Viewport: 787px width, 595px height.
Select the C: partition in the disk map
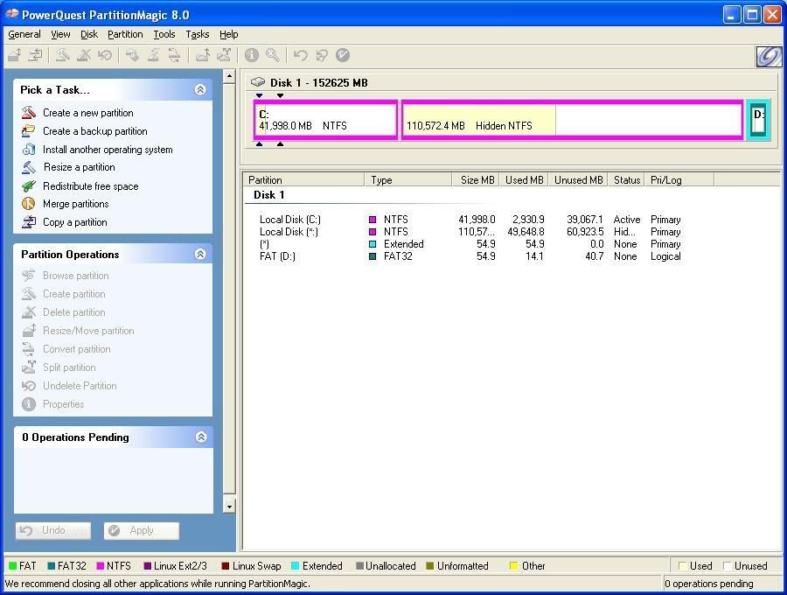pos(326,120)
